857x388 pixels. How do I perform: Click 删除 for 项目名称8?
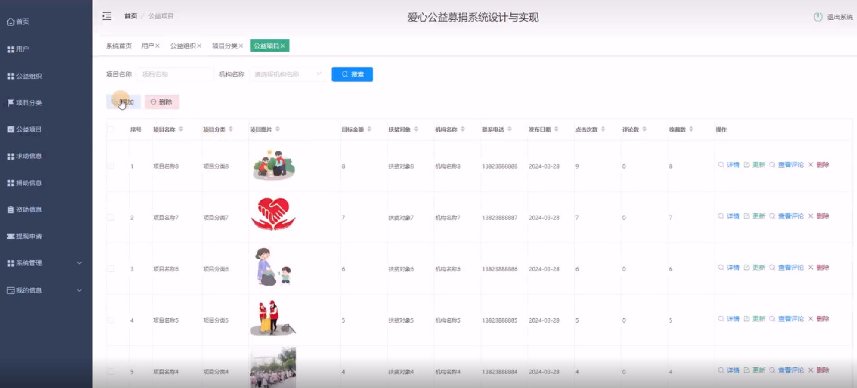point(819,165)
